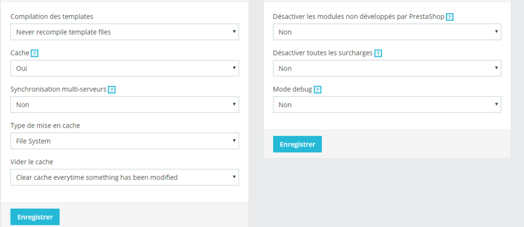
Task: Click help icon next to Synchronisation multi-serveurs
Action: click(112, 89)
